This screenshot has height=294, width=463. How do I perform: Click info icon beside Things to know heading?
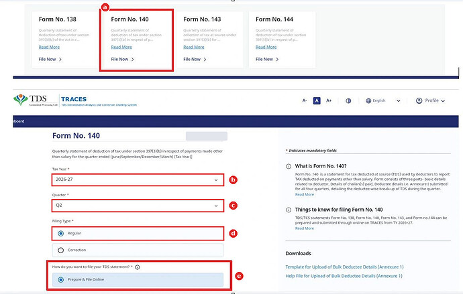tap(289, 210)
